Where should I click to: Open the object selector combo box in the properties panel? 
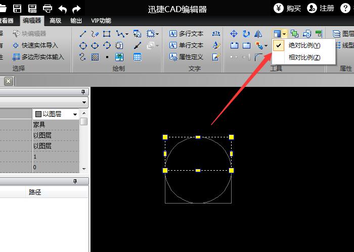tap(84, 102)
